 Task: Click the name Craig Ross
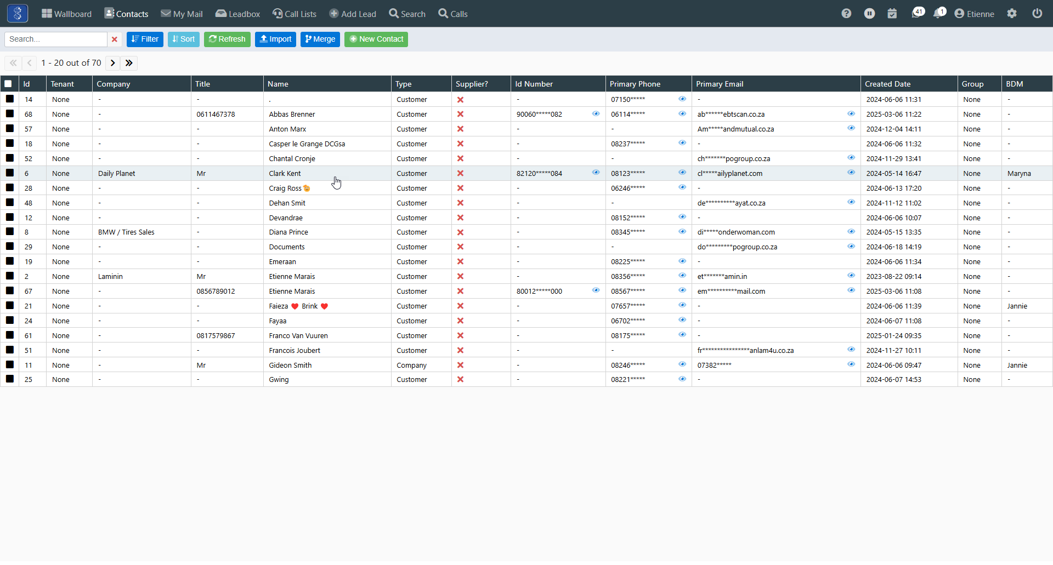point(285,189)
